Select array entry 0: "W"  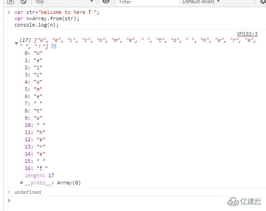(33, 53)
